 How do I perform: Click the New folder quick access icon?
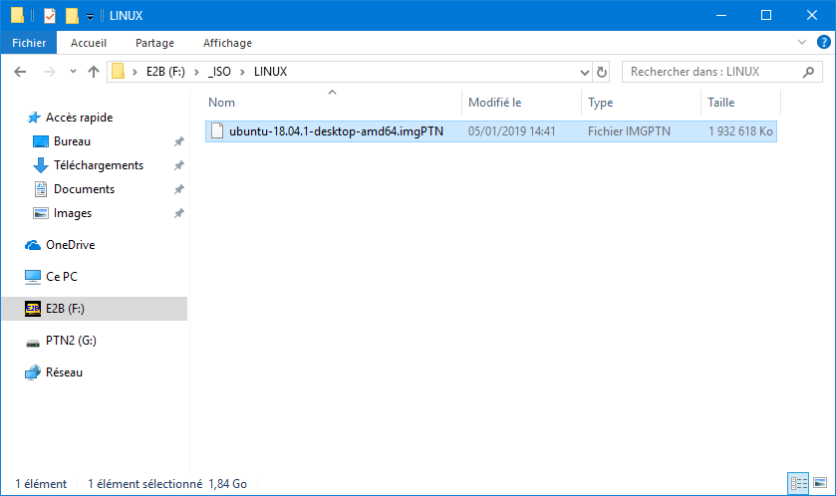[x=72, y=16]
